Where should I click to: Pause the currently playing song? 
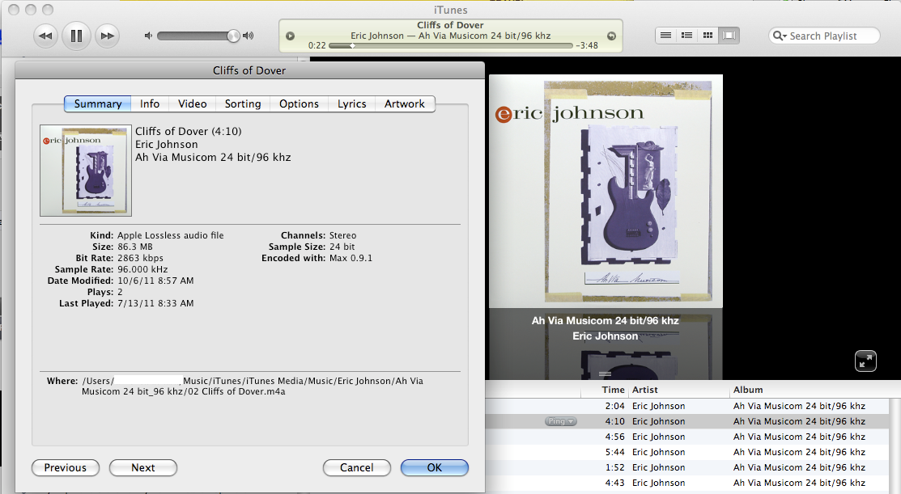pyautogui.click(x=76, y=36)
